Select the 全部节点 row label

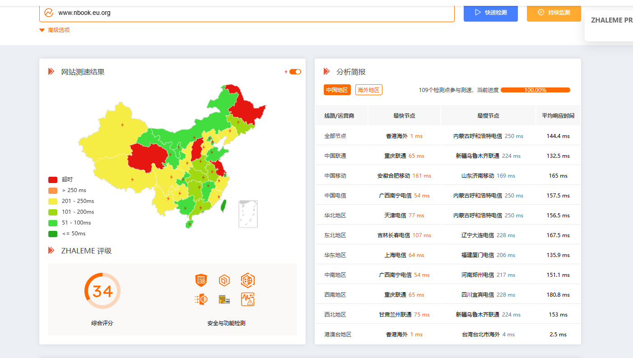pyautogui.click(x=335, y=136)
